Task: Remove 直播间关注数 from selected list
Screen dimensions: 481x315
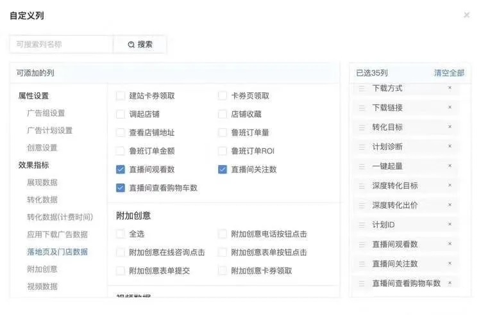Action: point(450,263)
